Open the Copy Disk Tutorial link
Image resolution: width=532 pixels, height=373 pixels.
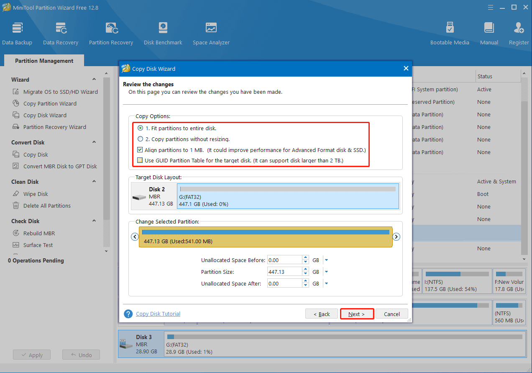(158, 314)
